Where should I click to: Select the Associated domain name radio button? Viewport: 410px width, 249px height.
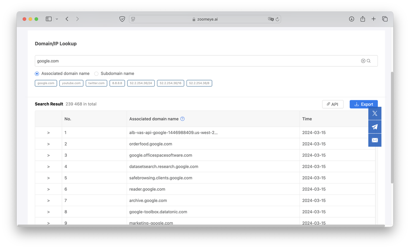(37, 74)
